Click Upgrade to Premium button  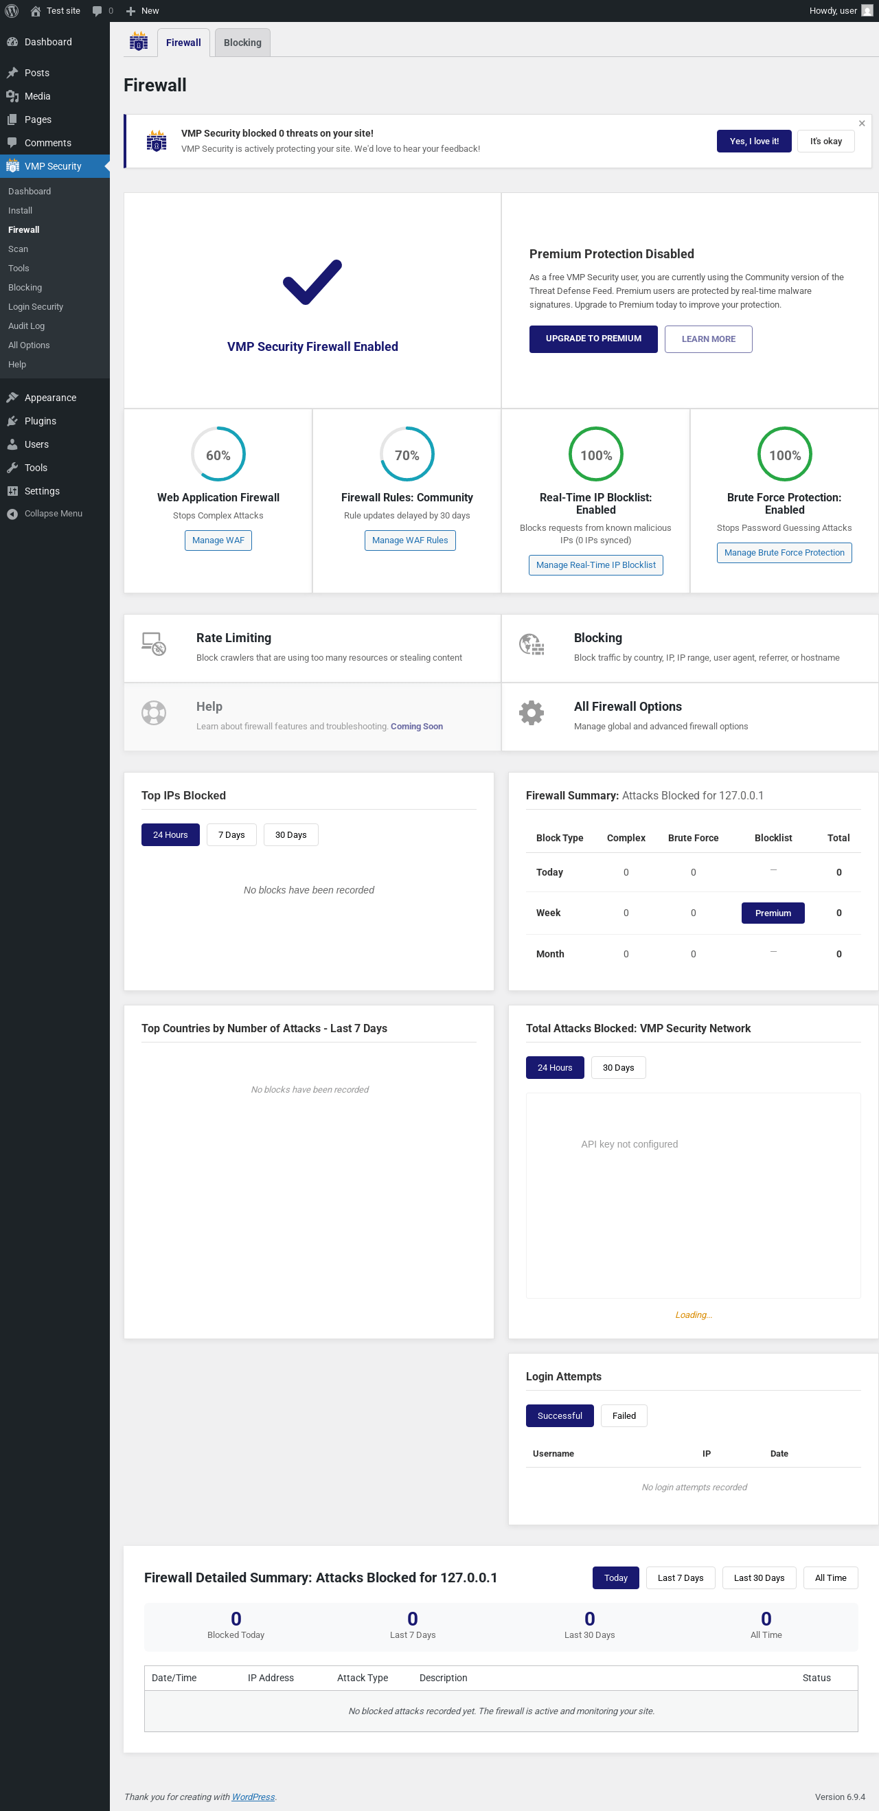(593, 339)
